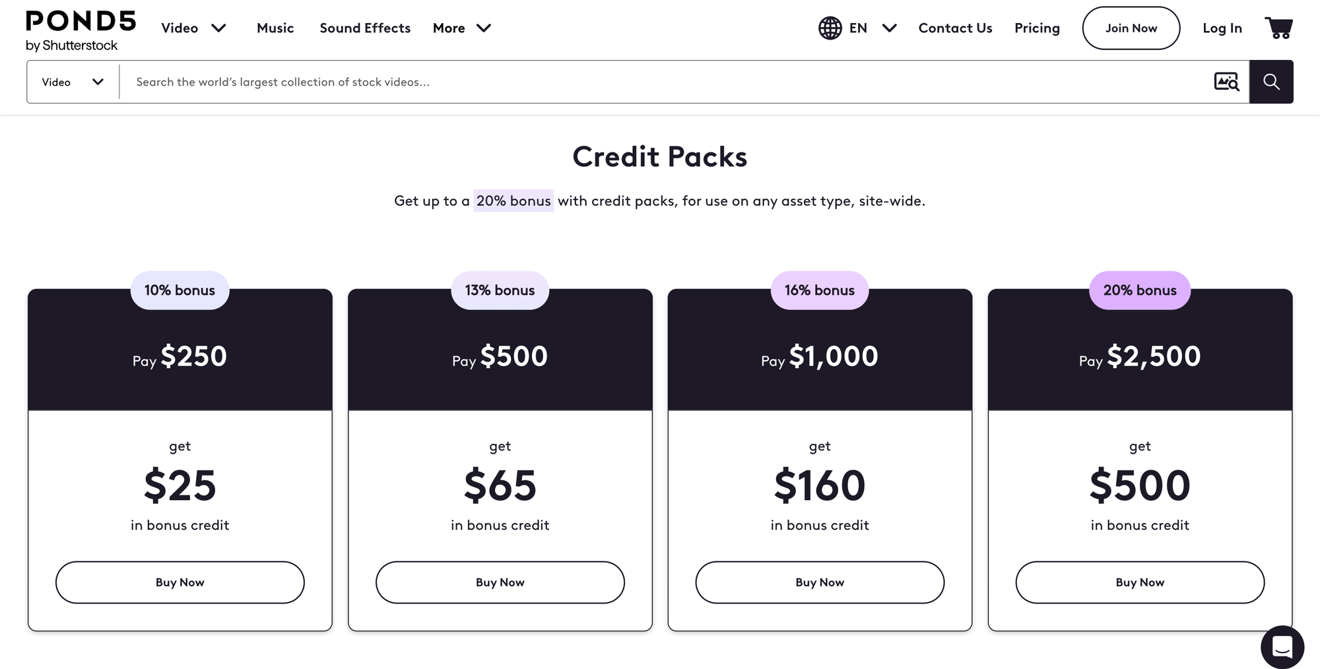
Task: Buy the $500 credit pack
Action: point(500,582)
